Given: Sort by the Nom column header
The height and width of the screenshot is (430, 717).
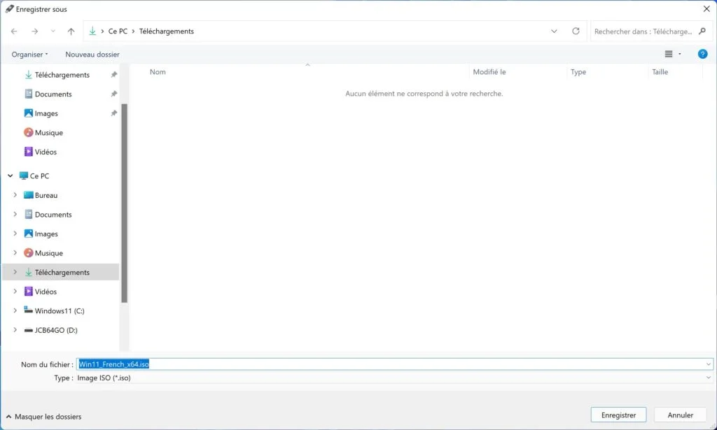Looking at the screenshot, I should [158, 71].
